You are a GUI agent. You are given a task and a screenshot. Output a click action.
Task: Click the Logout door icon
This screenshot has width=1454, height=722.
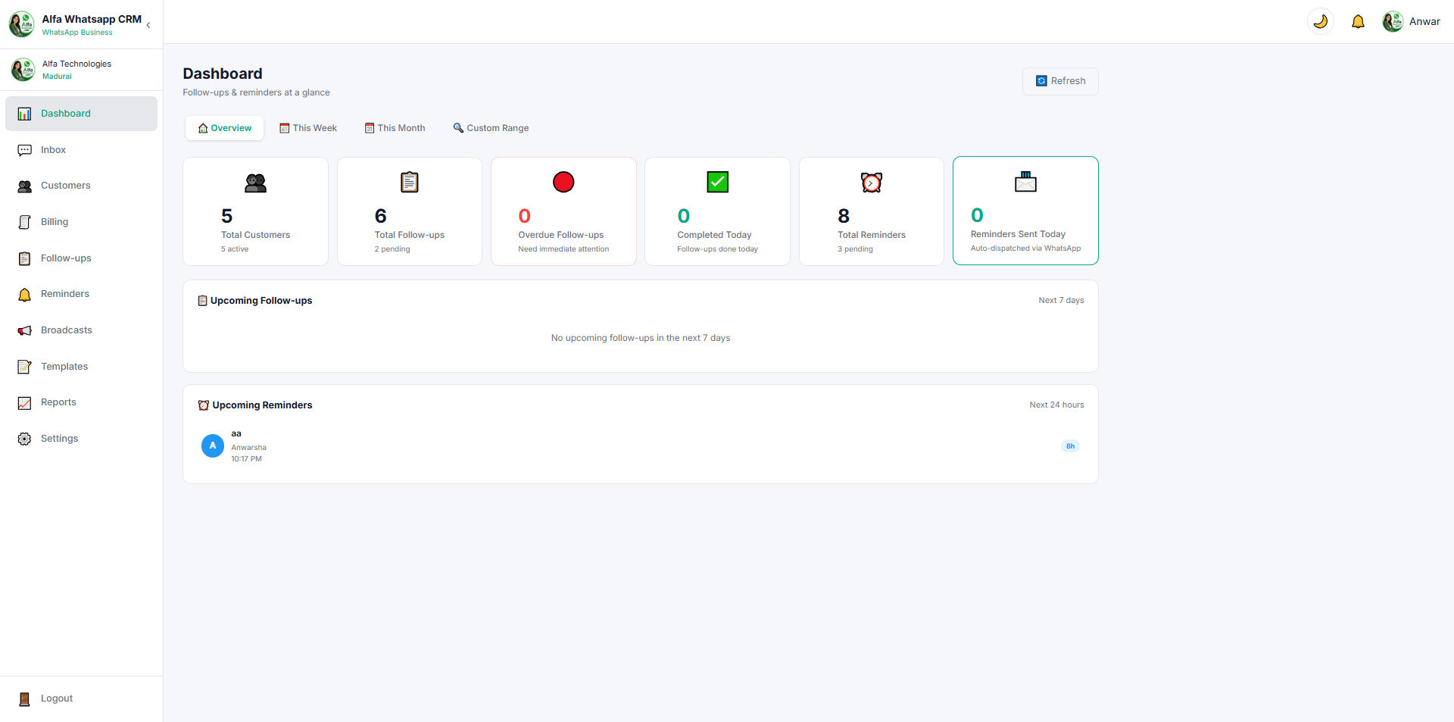click(24, 699)
